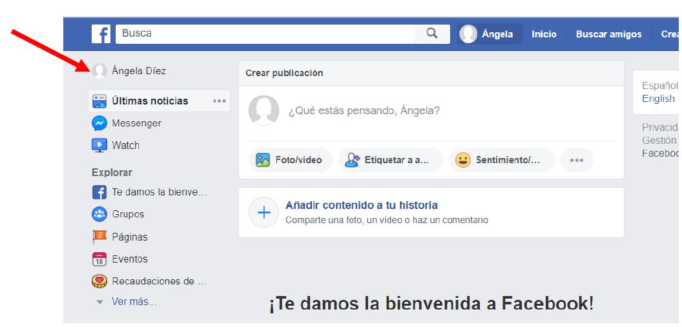Open the Últimas noticias options ellipsis
The height and width of the screenshot is (327, 682).
click(219, 101)
